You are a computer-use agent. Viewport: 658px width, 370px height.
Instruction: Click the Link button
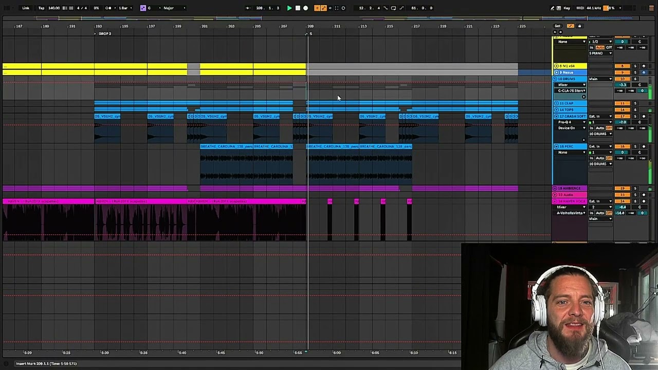click(26, 8)
